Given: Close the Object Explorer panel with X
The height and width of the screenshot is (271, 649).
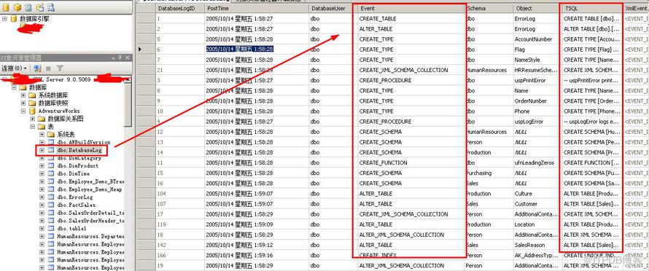Looking at the screenshot, I should point(128,58).
